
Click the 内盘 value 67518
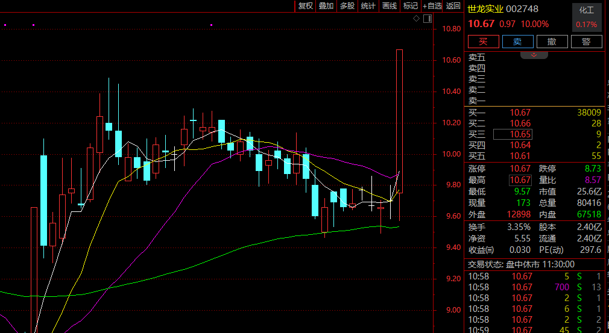point(589,214)
